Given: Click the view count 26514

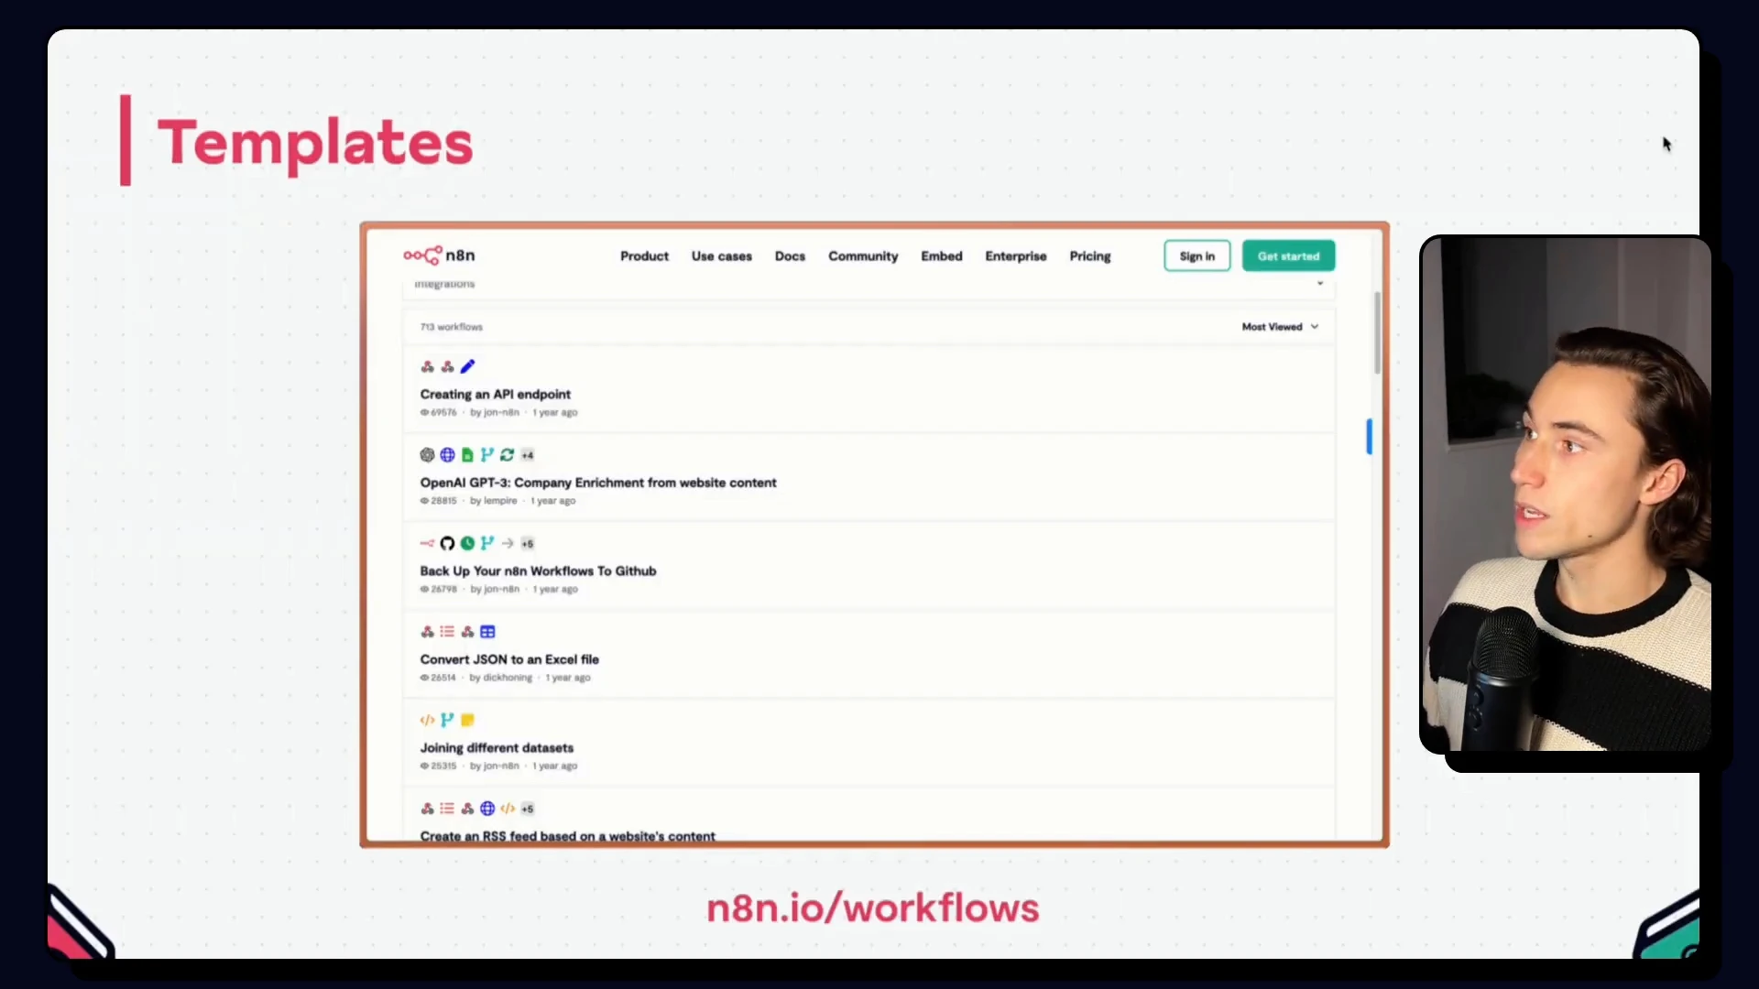Looking at the screenshot, I should 443,678.
